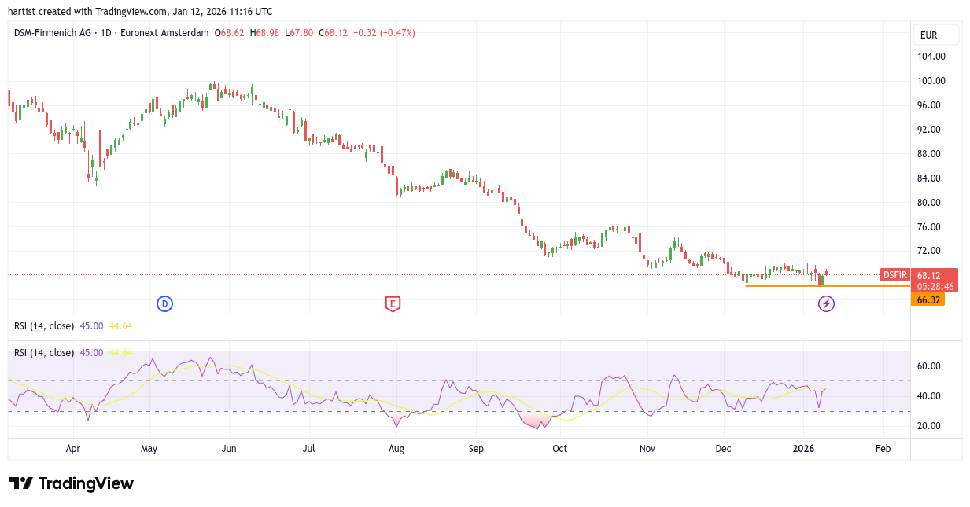Click the 60.00 label on RSI scale
The height and width of the screenshot is (507, 970).
928,366
